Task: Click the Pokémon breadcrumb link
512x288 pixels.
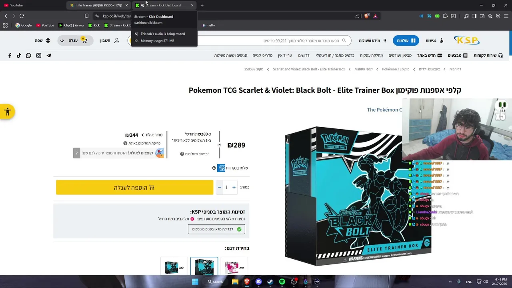Action: coord(396,69)
